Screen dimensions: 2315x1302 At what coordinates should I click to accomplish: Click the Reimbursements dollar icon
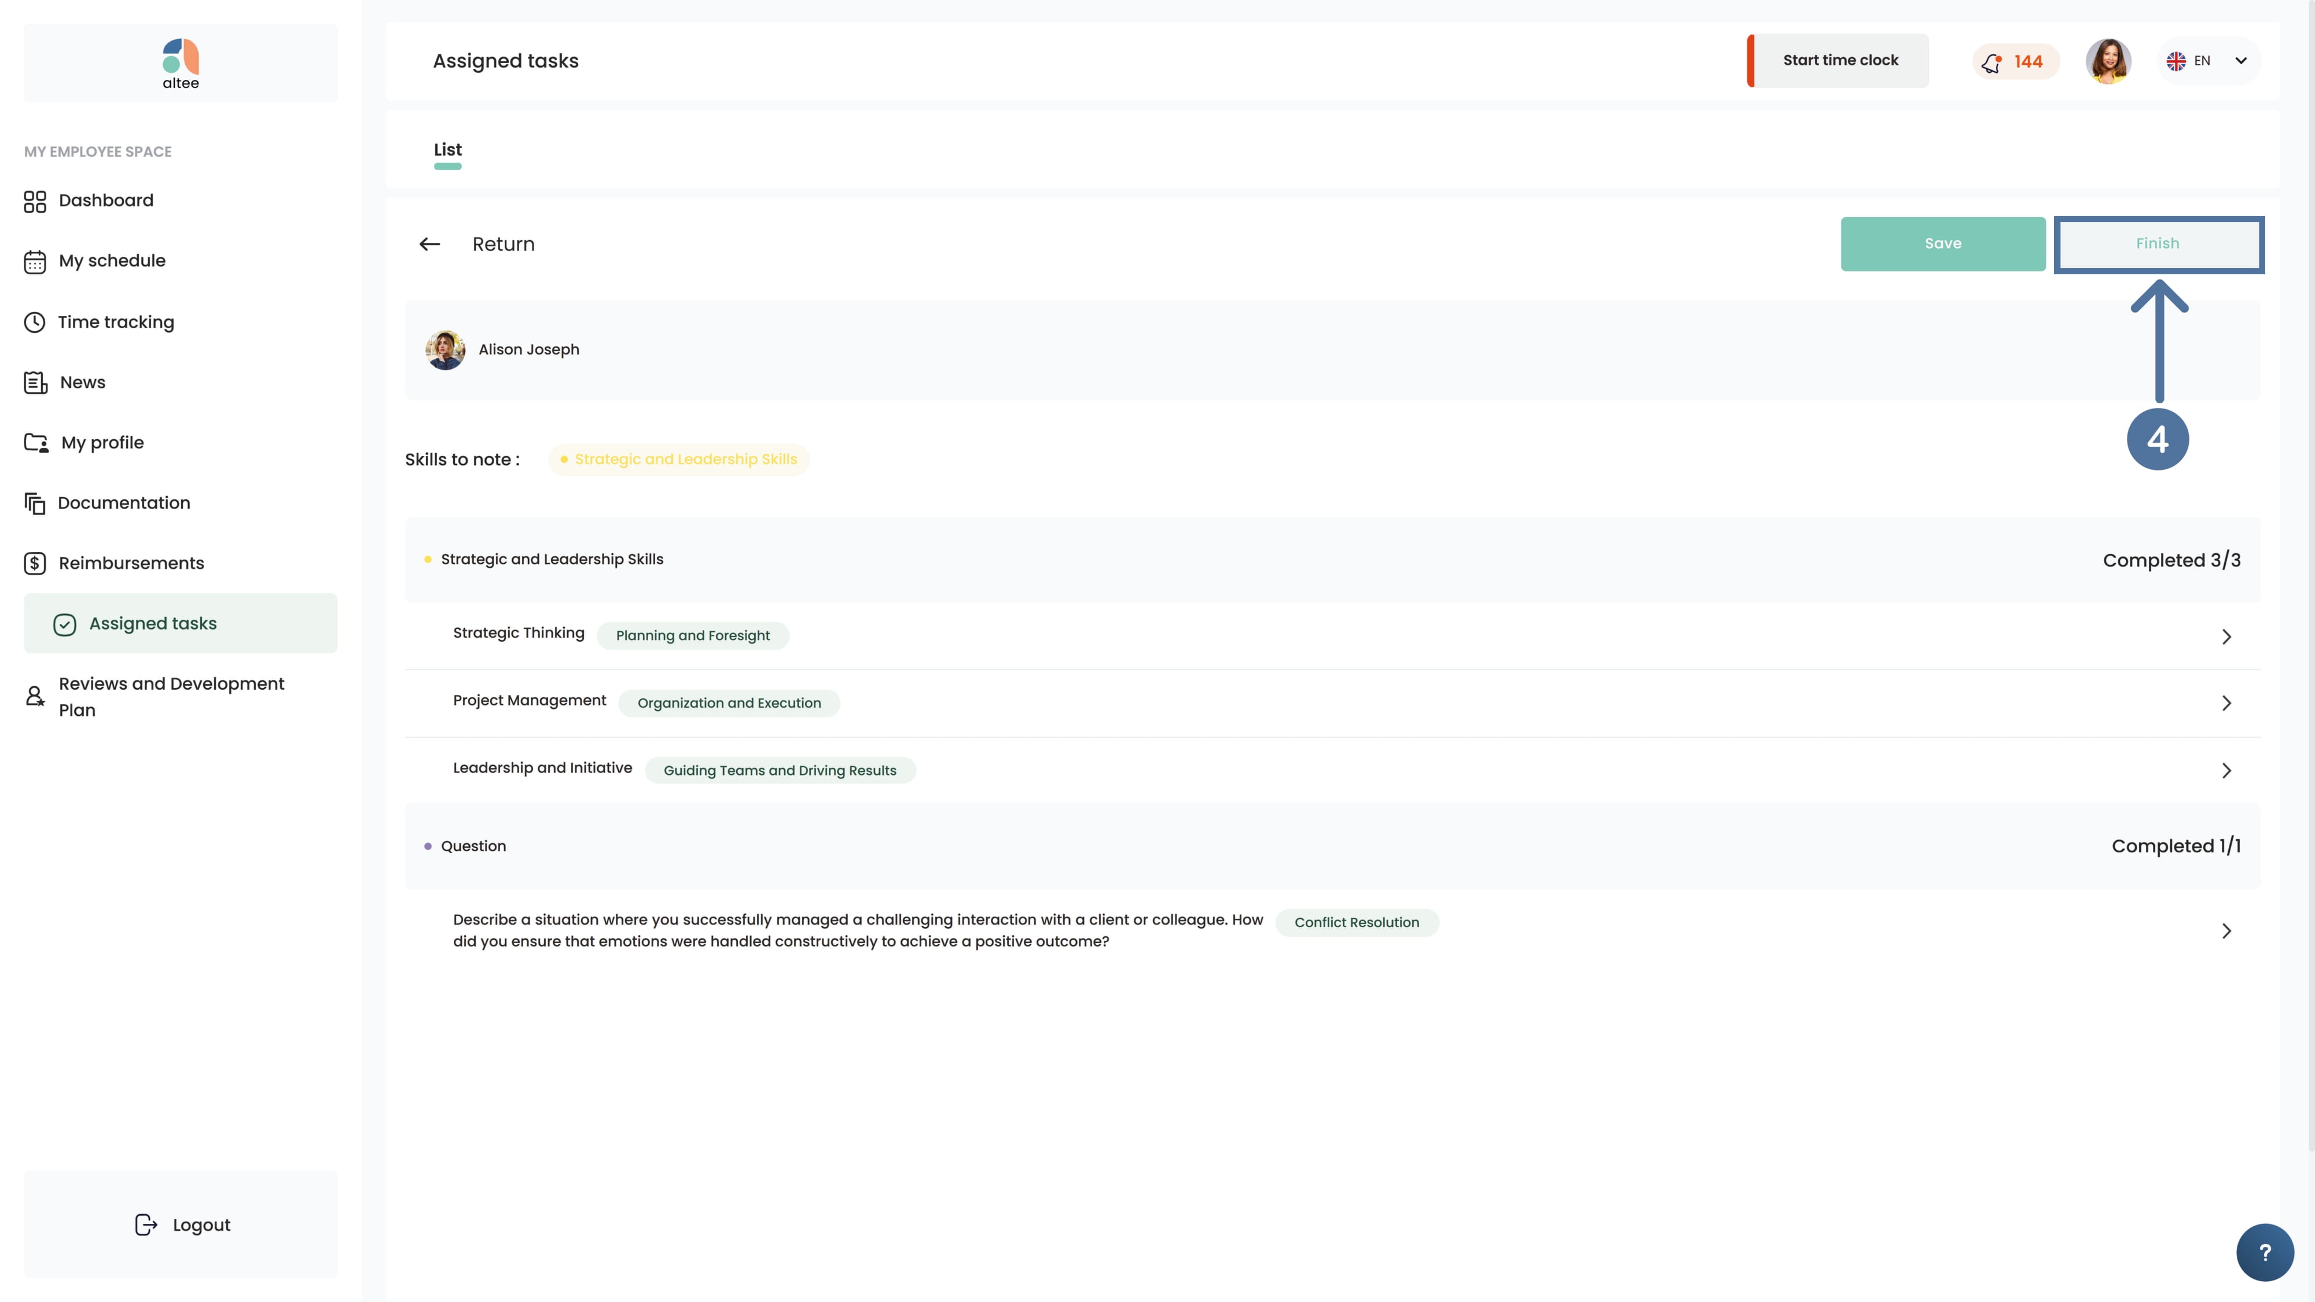click(35, 564)
